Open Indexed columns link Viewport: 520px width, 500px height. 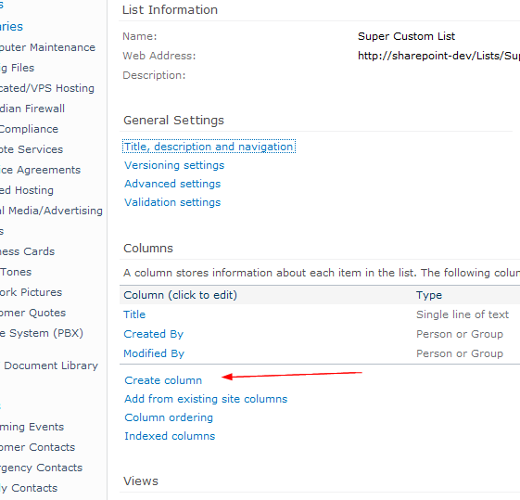point(170,436)
